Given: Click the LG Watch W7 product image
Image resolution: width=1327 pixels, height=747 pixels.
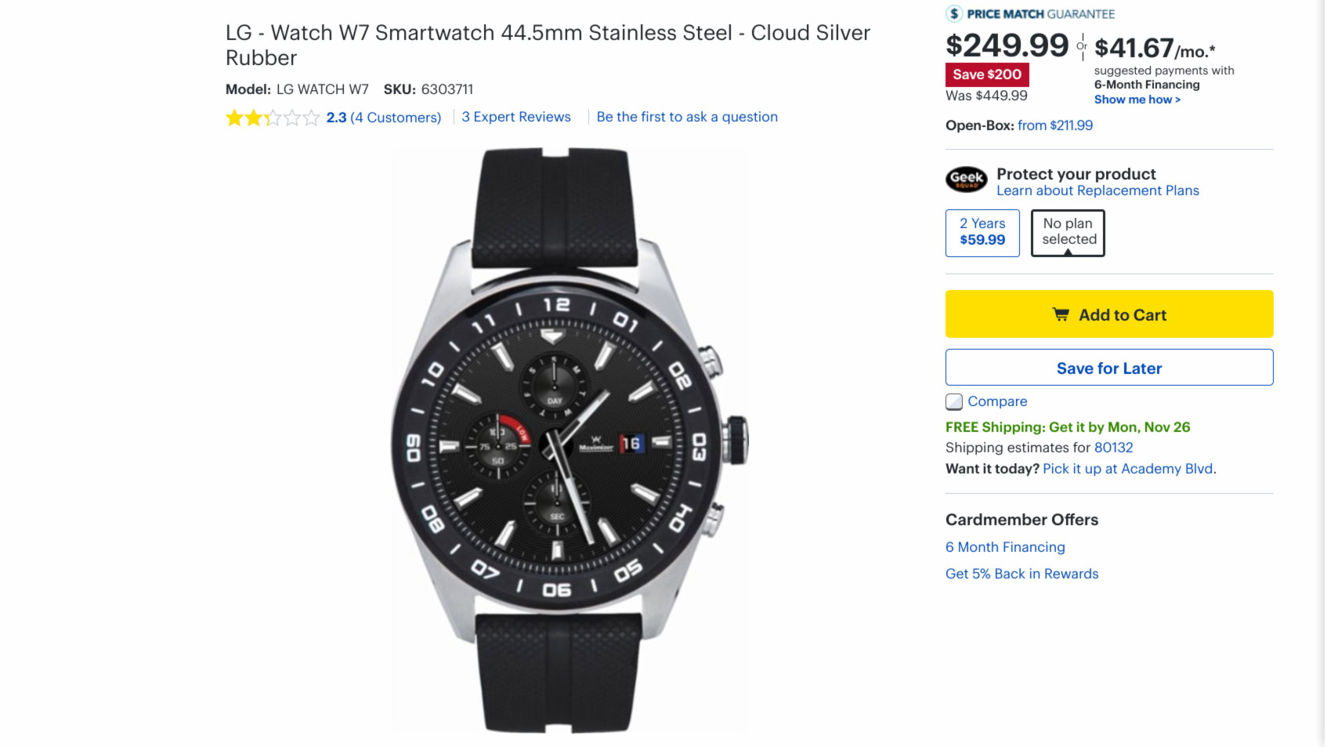Looking at the screenshot, I should point(569,441).
